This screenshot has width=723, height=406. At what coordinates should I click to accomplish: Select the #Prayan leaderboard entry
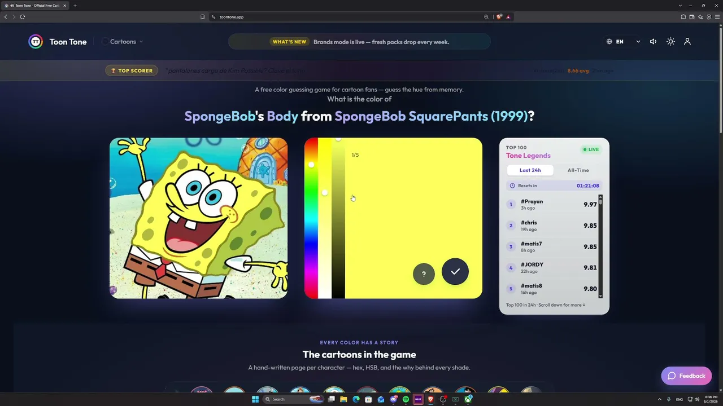tap(552, 204)
